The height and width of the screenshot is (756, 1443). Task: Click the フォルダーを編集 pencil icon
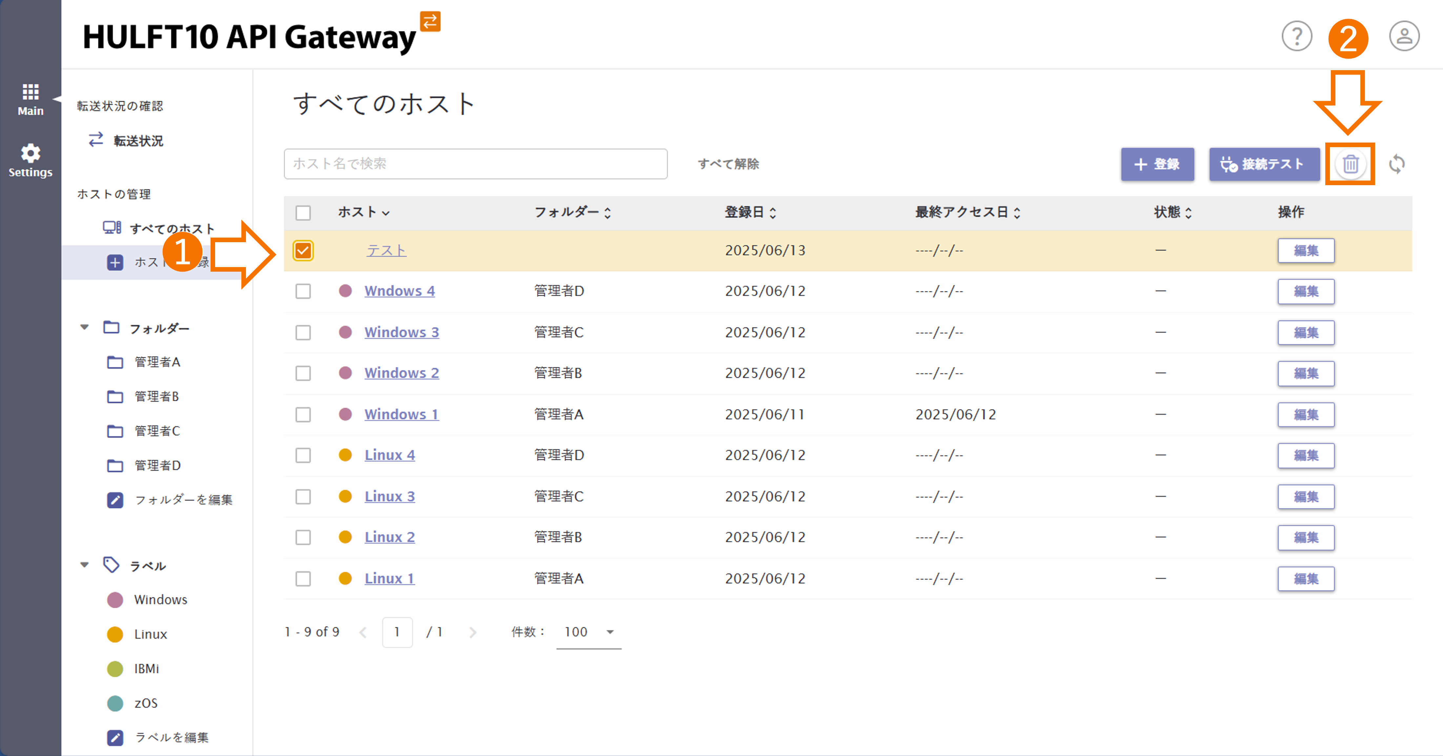pyautogui.click(x=115, y=500)
